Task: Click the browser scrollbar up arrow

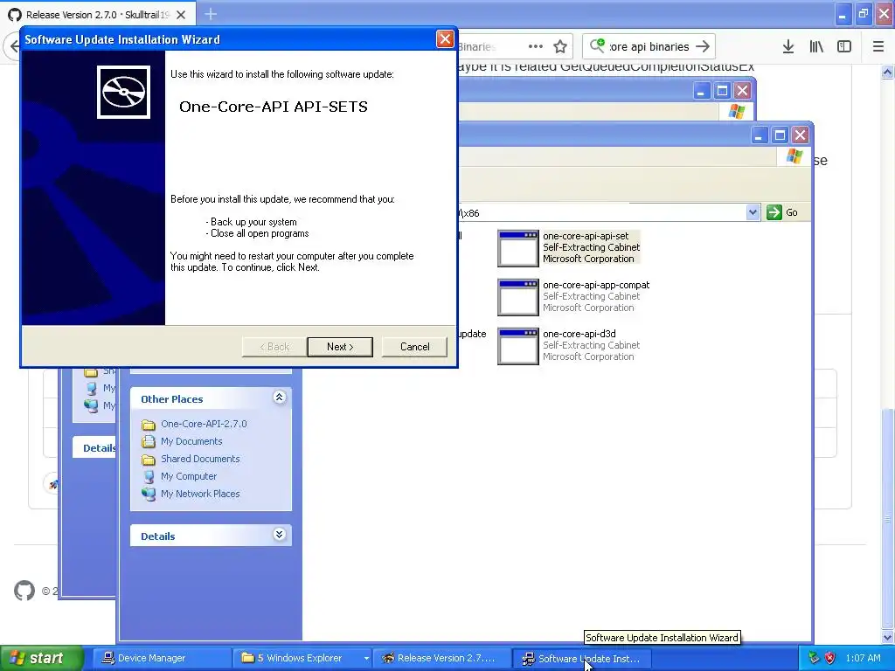Action: click(x=887, y=72)
